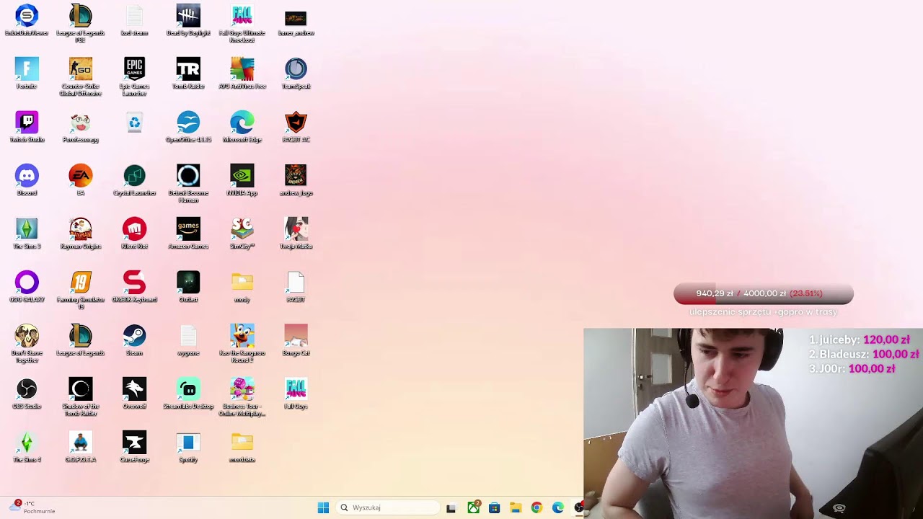Launch TeamSpeak from the desktop
923x519 pixels.
pos(296,69)
